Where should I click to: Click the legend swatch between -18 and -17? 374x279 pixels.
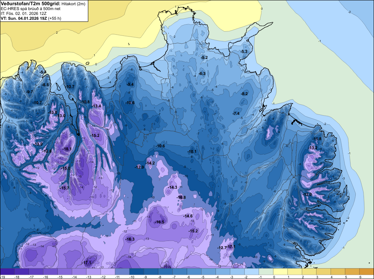point(21,272)
